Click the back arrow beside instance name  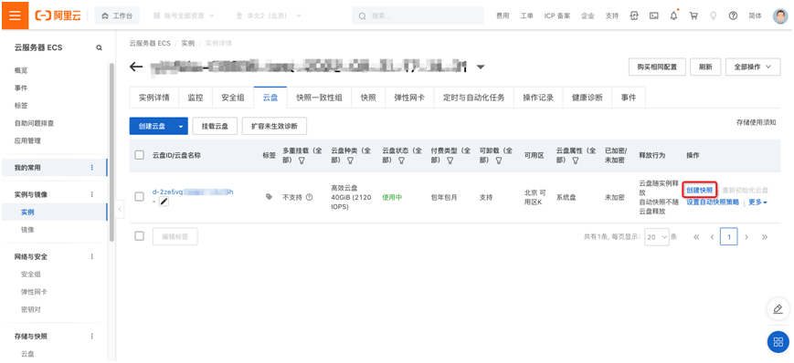point(136,67)
